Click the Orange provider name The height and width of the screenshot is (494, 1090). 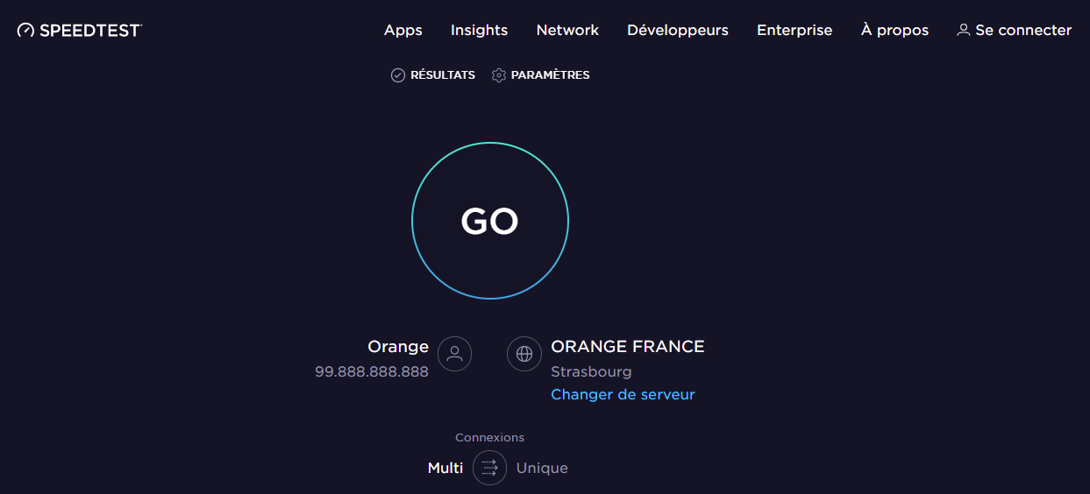point(398,347)
